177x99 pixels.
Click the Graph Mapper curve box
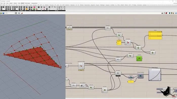coord(155,75)
